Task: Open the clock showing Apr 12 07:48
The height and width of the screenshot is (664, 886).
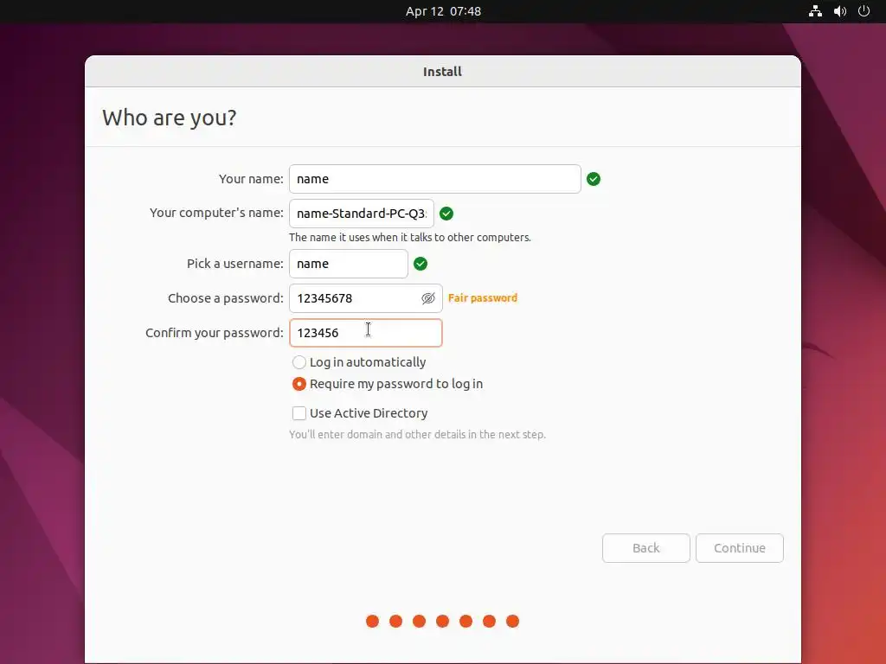Action: pyautogui.click(x=443, y=11)
